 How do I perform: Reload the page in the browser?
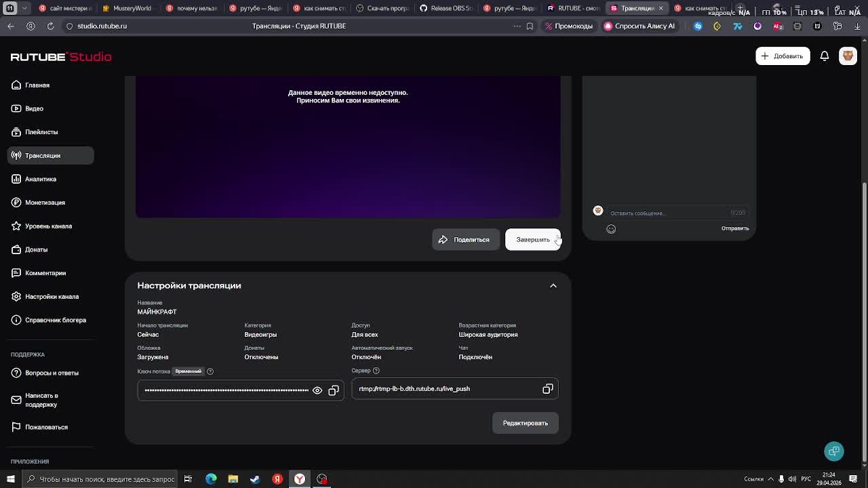[50, 26]
